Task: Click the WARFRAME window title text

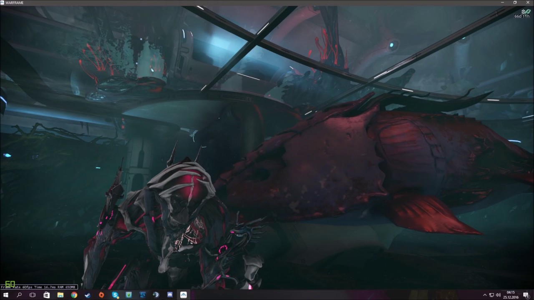Action: (15, 3)
